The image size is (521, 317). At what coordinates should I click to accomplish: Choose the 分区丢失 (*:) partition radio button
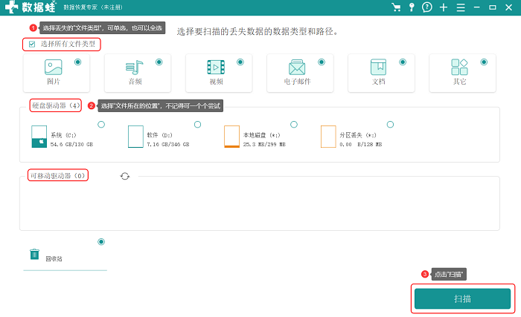coord(391,124)
